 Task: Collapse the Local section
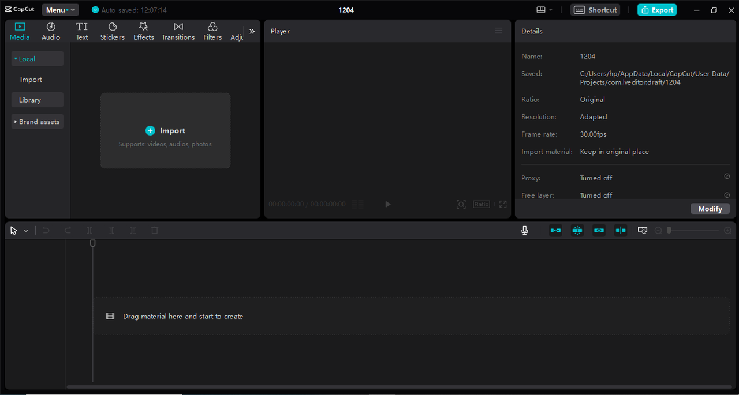[38, 59]
